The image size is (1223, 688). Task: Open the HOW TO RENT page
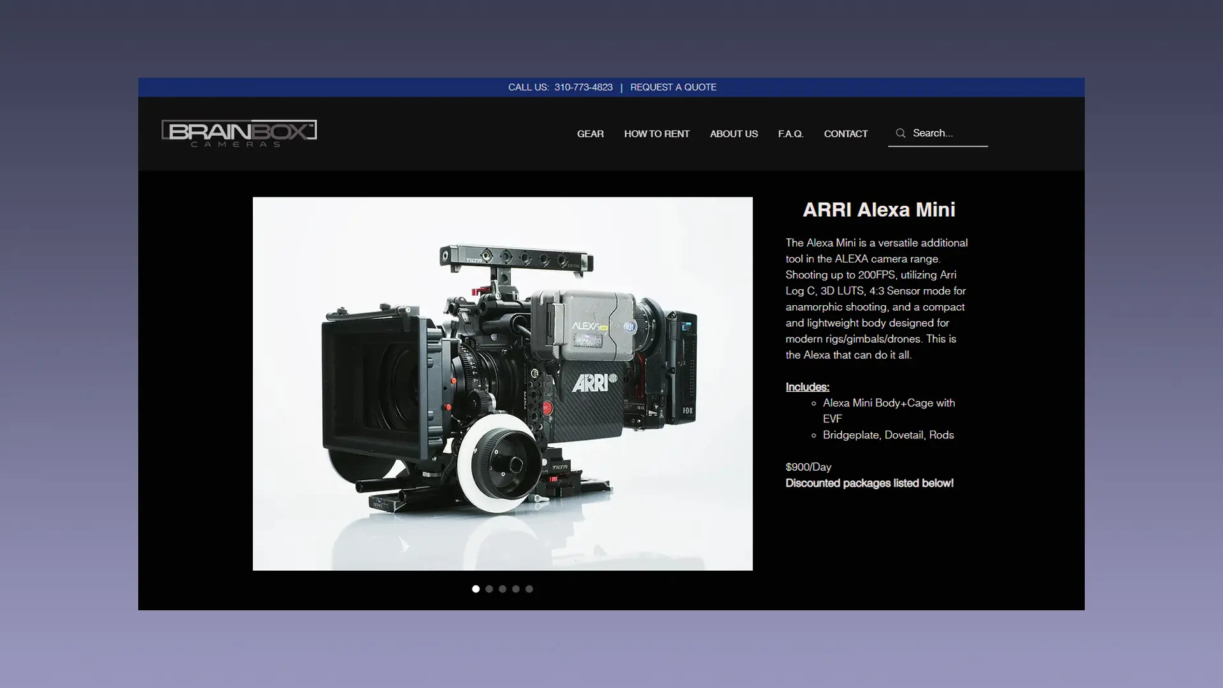(657, 134)
